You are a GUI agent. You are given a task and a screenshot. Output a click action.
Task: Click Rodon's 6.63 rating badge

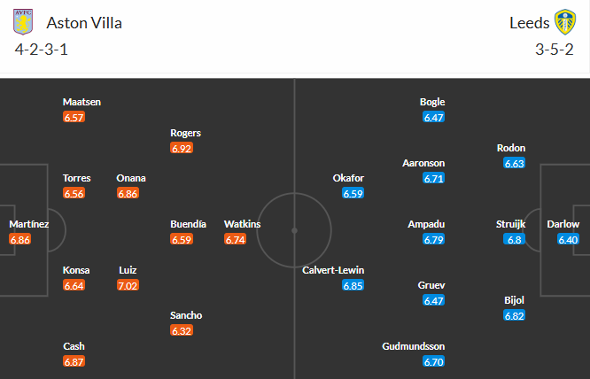[x=515, y=163]
